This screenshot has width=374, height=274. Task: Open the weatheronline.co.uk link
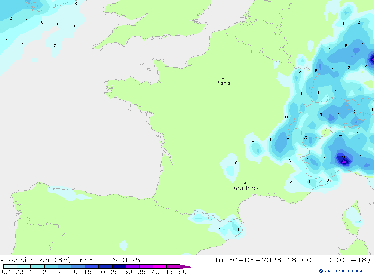(343, 271)
